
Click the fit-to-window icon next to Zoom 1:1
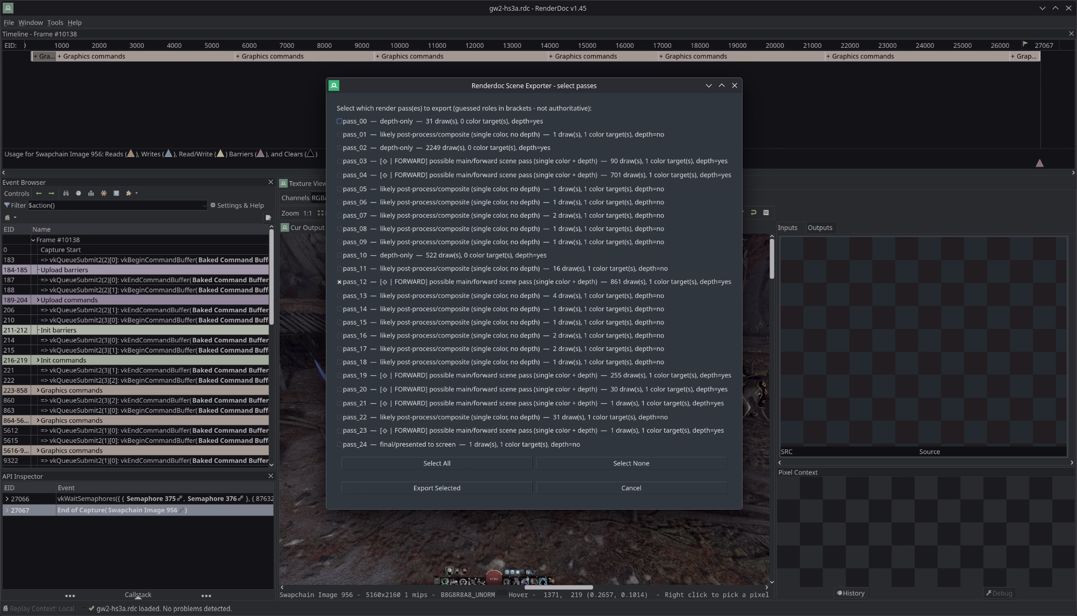coord(320,213)
